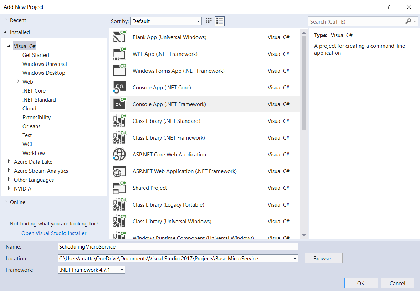Select "Class Library (Universal Windows)" template name
The height and width of the screenshot is (291, 420).
[x=172, y=222]
